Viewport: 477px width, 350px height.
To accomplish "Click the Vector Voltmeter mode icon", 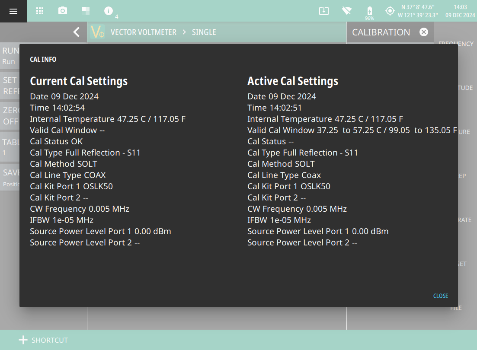I will (x=98, y=32).
